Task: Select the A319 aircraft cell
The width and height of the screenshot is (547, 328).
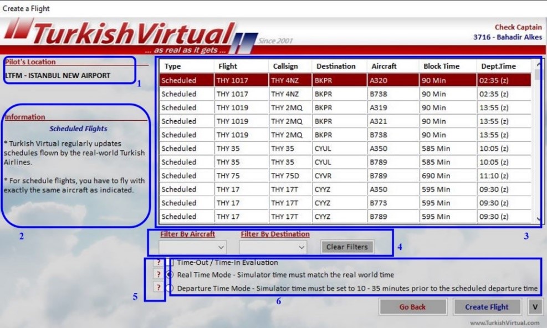Action: tap(393, 107)
